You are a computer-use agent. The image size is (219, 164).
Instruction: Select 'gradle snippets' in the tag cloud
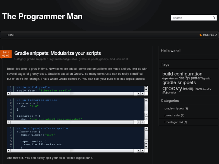179,83
